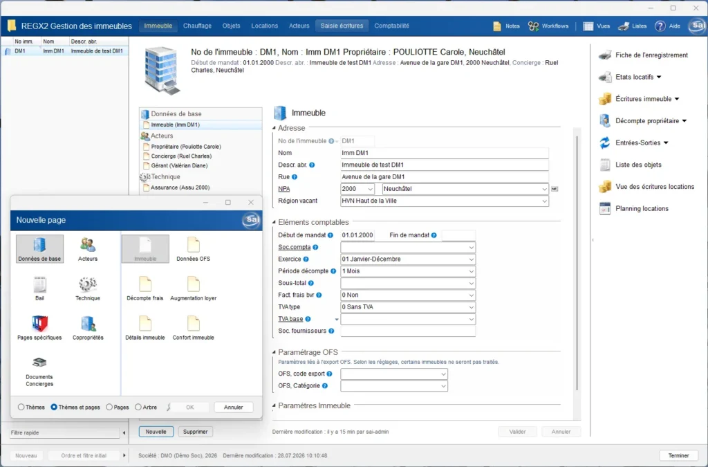Select Thèmes et pages radio option
Screen dimensions: 708x467
click(54, 407)
